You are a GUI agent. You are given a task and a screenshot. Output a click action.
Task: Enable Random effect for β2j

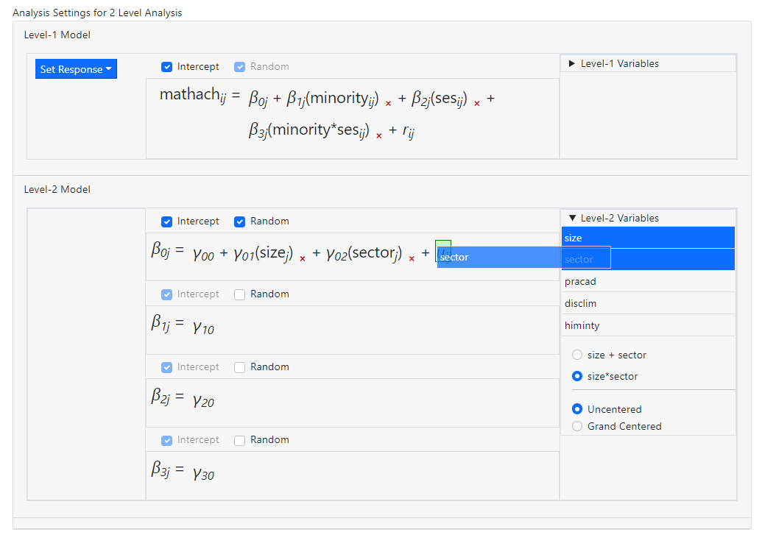239,367
